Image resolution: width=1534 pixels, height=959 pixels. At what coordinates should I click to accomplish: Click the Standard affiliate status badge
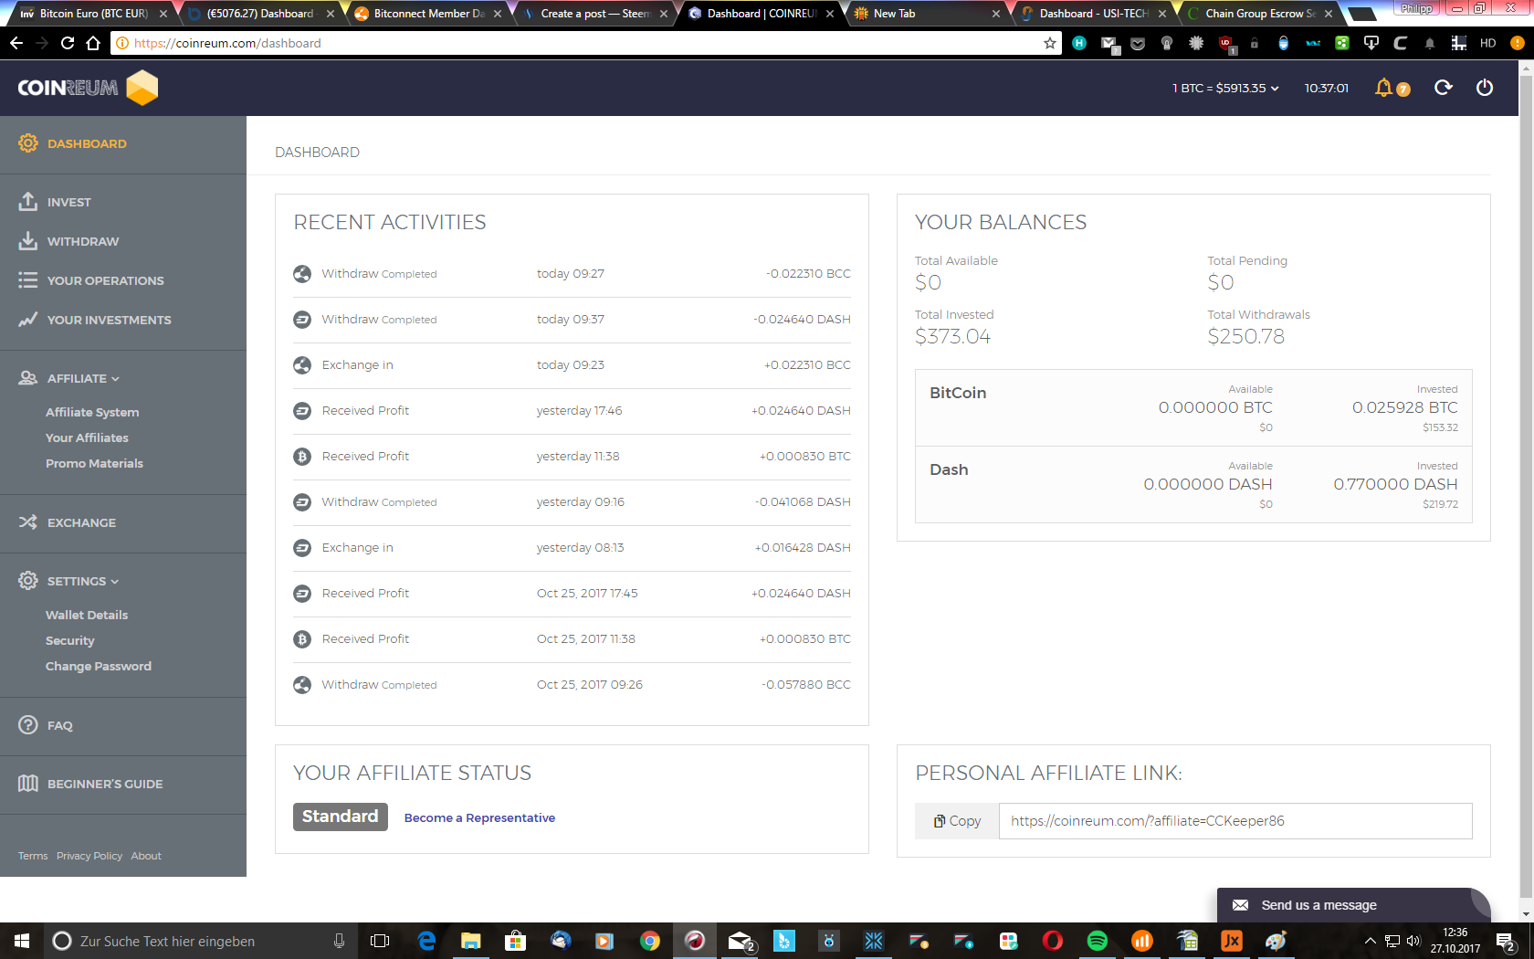[x=340, y=817]
